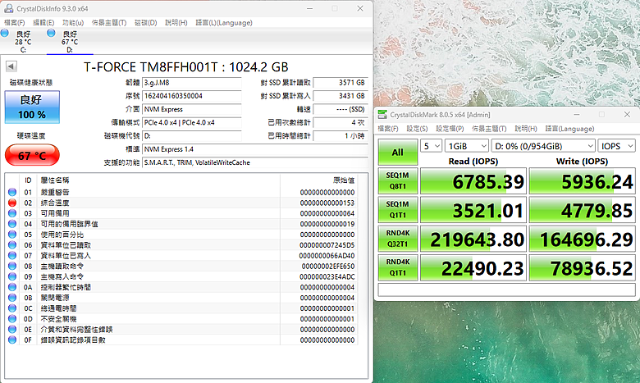The image size is (640, 383).
Task: Run the SEQ1M Q1T1 benchmark
Action: 398,210
